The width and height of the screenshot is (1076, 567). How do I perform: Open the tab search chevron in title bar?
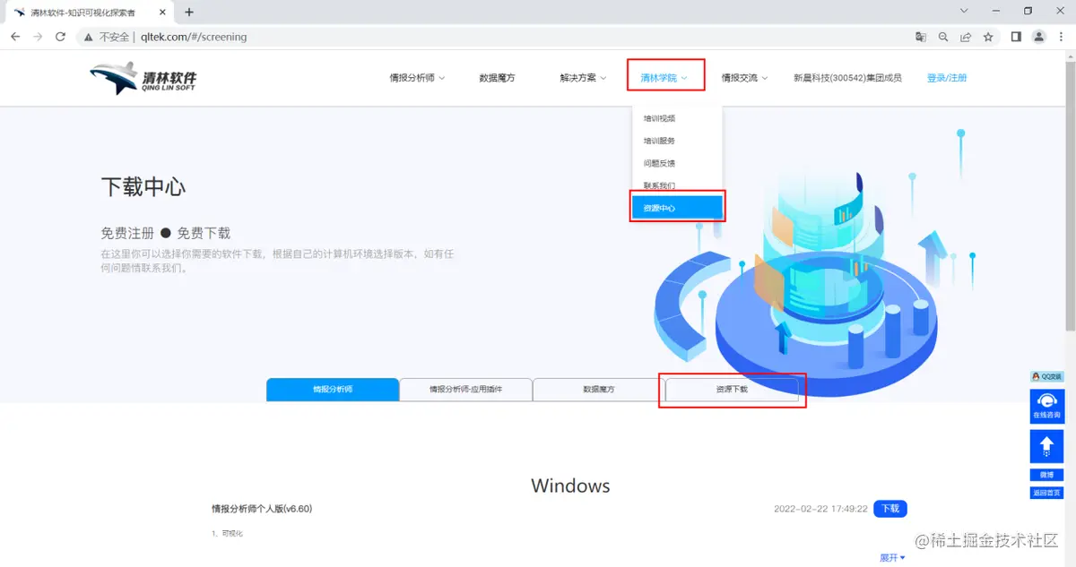pos(964,12)
